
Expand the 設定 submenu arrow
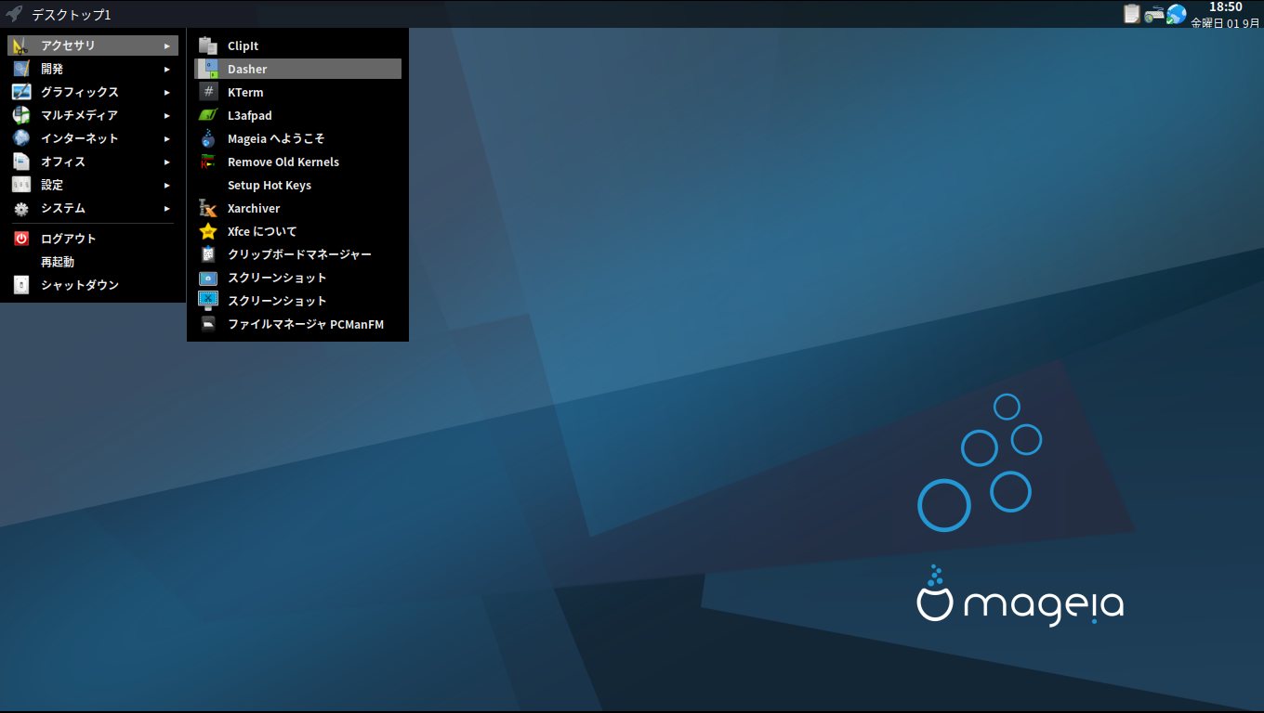click(167, 185)
